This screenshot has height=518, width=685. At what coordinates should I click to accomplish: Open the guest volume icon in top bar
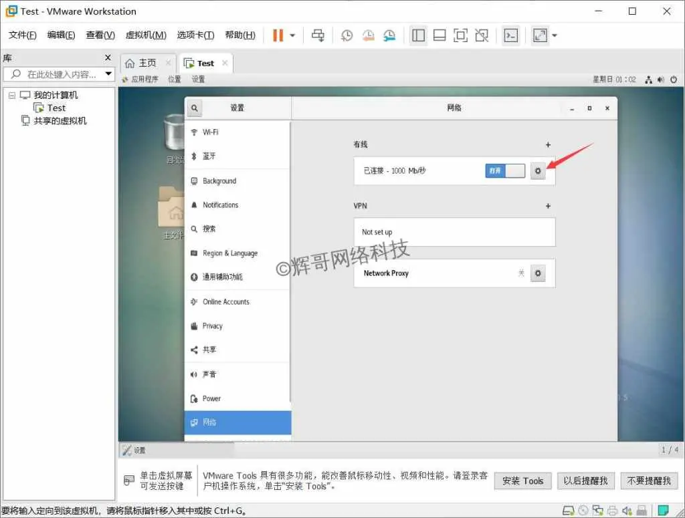pyautogui.click(x=660, y=80)
